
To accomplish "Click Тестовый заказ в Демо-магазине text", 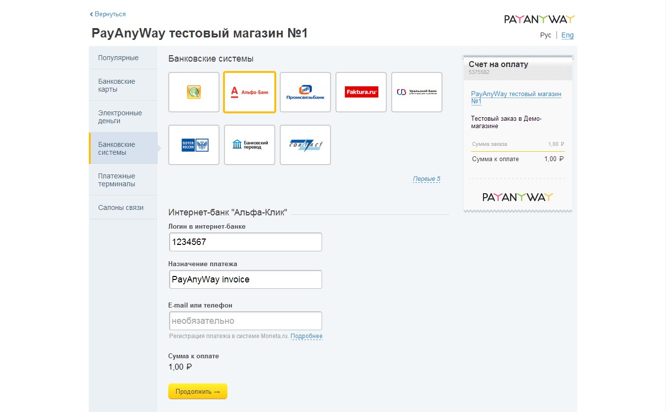I will click(x=507, y=122).
